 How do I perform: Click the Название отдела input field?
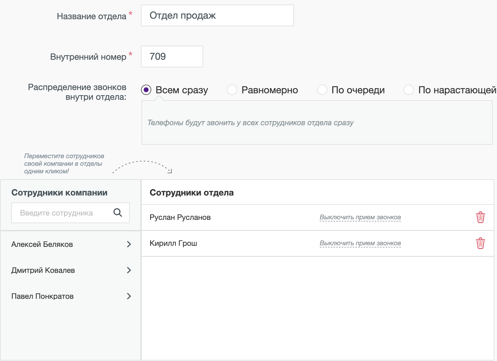tap(217, 15)
